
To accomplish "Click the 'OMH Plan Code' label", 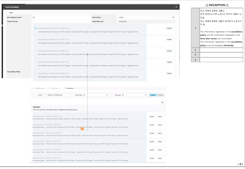I will [98, 21].
